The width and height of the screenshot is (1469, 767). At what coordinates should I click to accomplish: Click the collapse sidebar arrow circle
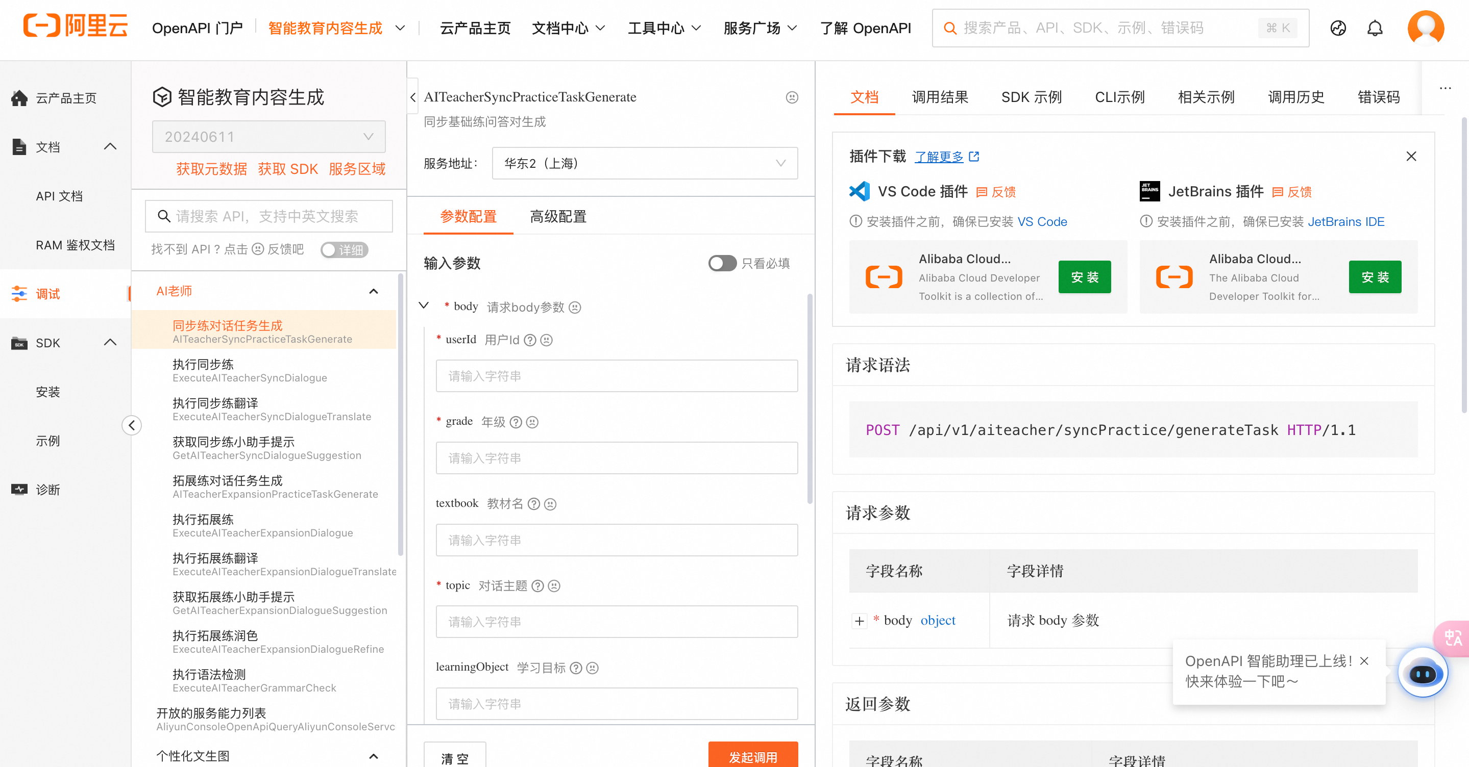pos(132,425)
